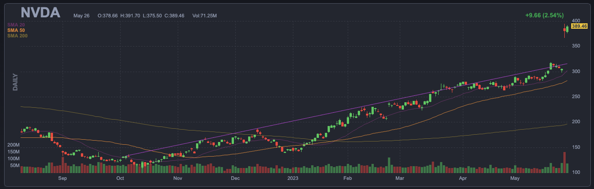The height and width of the screenshot is (189, 594).
Task: Click the 400 price axis label
Action: click(575, 21)
